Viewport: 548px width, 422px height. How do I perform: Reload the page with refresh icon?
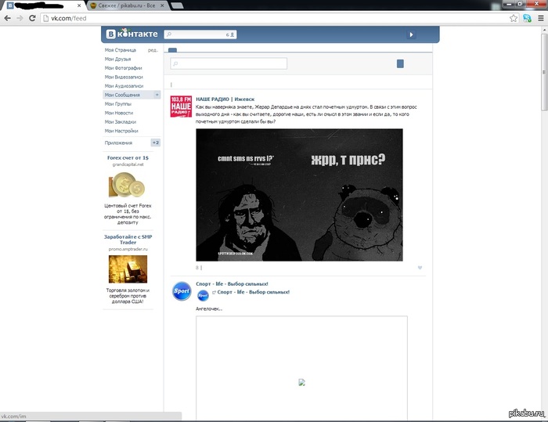pyautogui.click(x=32, y=18)
